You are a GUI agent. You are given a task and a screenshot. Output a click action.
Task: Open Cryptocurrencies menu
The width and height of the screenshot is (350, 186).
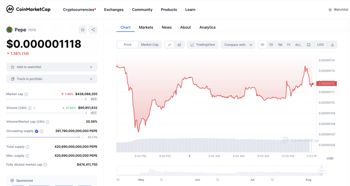click(x=79, y=10)
